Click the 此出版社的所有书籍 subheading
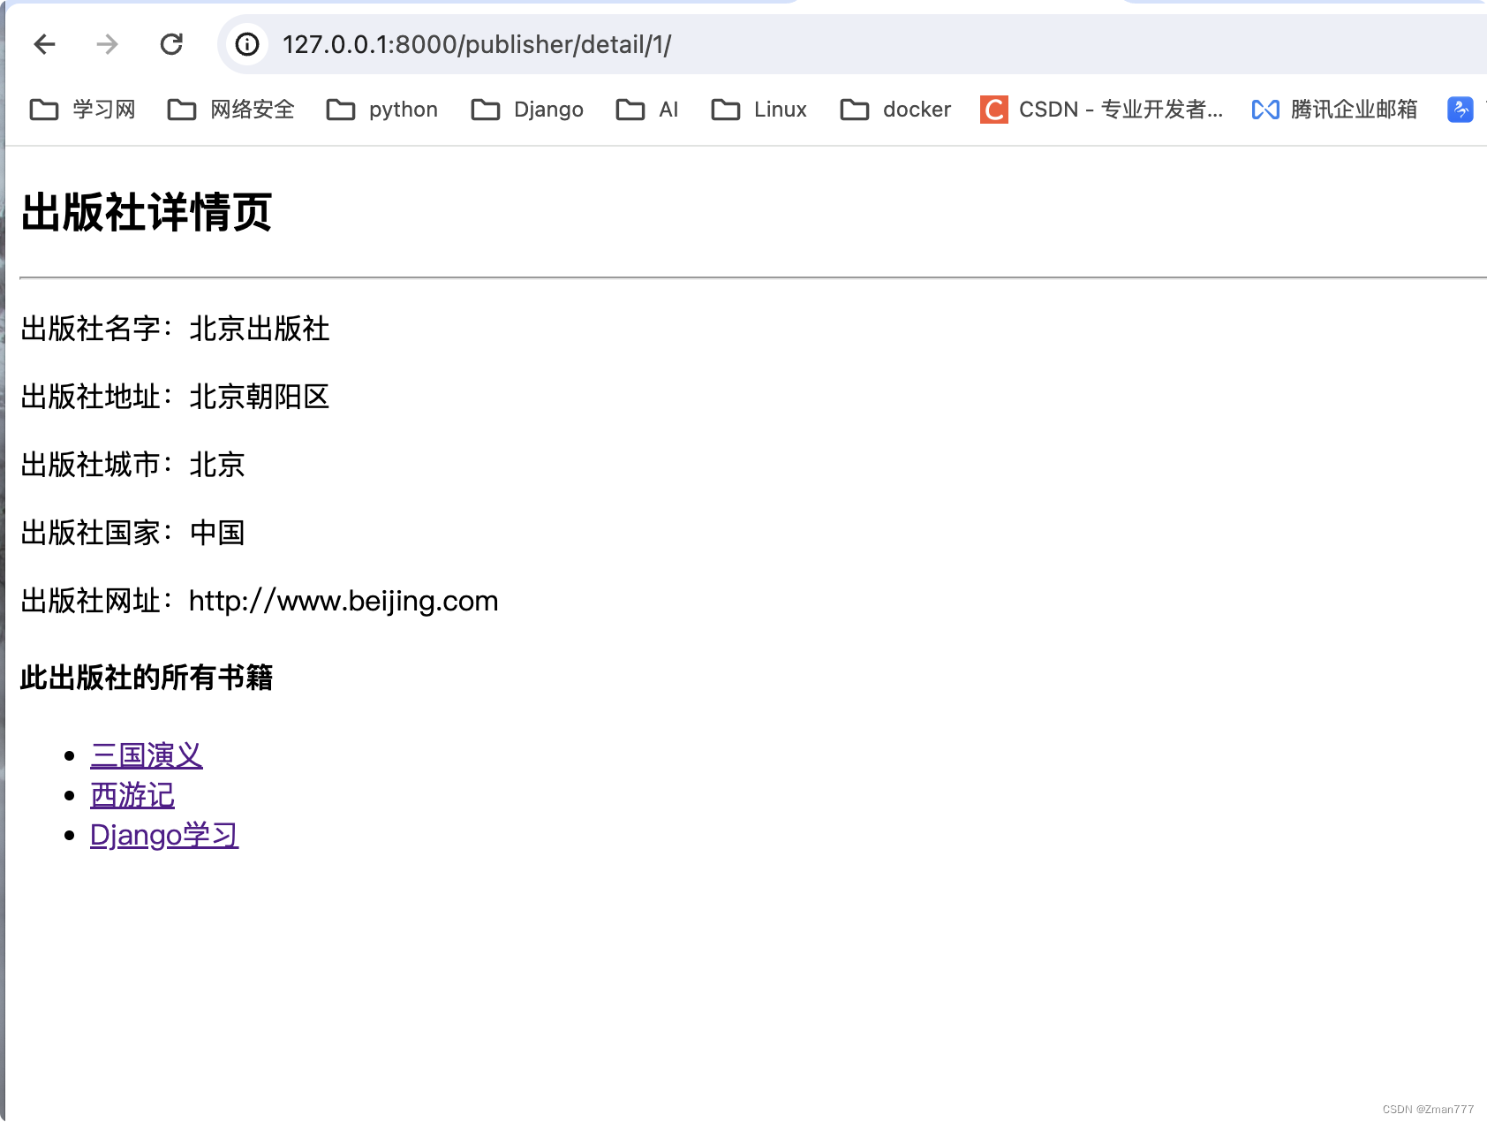 click(147, 678)
